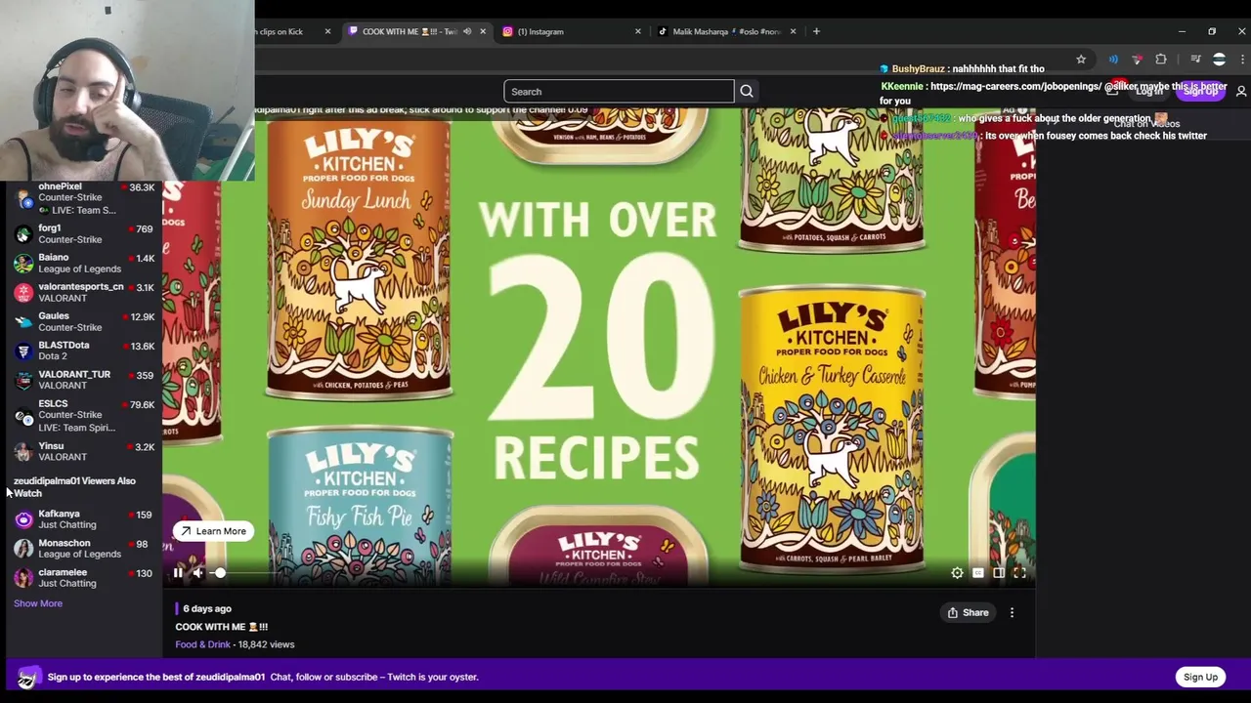The height and width of the screenshot is (703, 1251).
Task: Click the COOK WITH ME video title
Action: [221, 627]
